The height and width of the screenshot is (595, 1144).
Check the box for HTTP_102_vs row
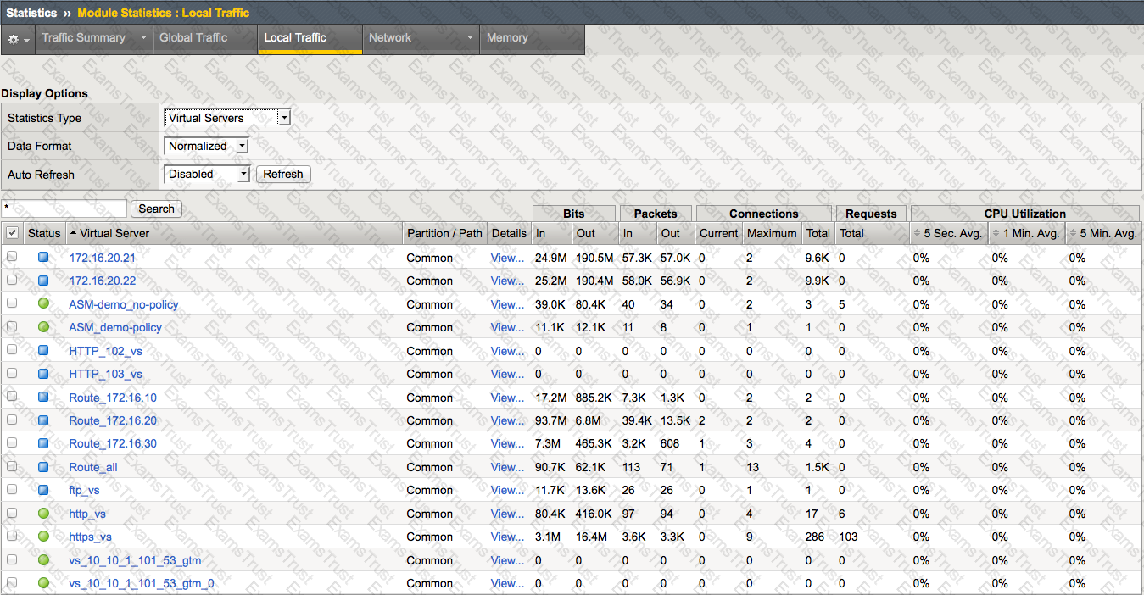12,350
